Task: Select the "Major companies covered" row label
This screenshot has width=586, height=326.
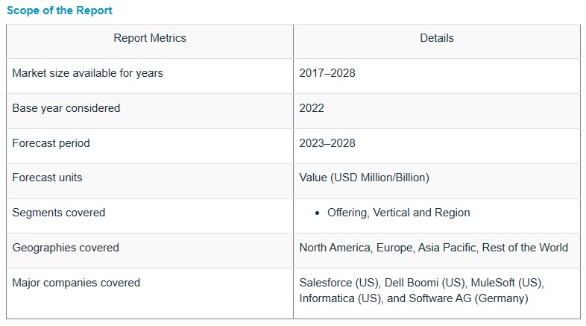Action: tap(76, 283)
